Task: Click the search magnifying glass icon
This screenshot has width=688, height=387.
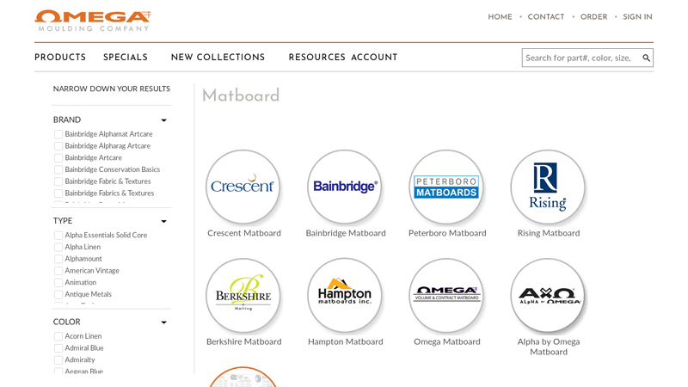Action: 646,58
